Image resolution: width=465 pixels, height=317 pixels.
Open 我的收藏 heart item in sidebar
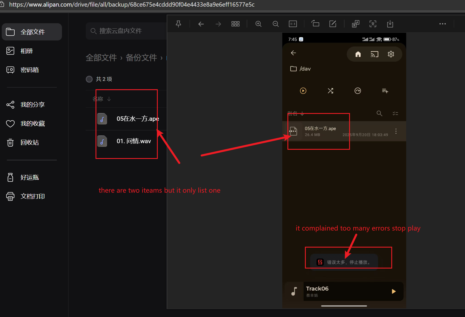click(32, 124)
